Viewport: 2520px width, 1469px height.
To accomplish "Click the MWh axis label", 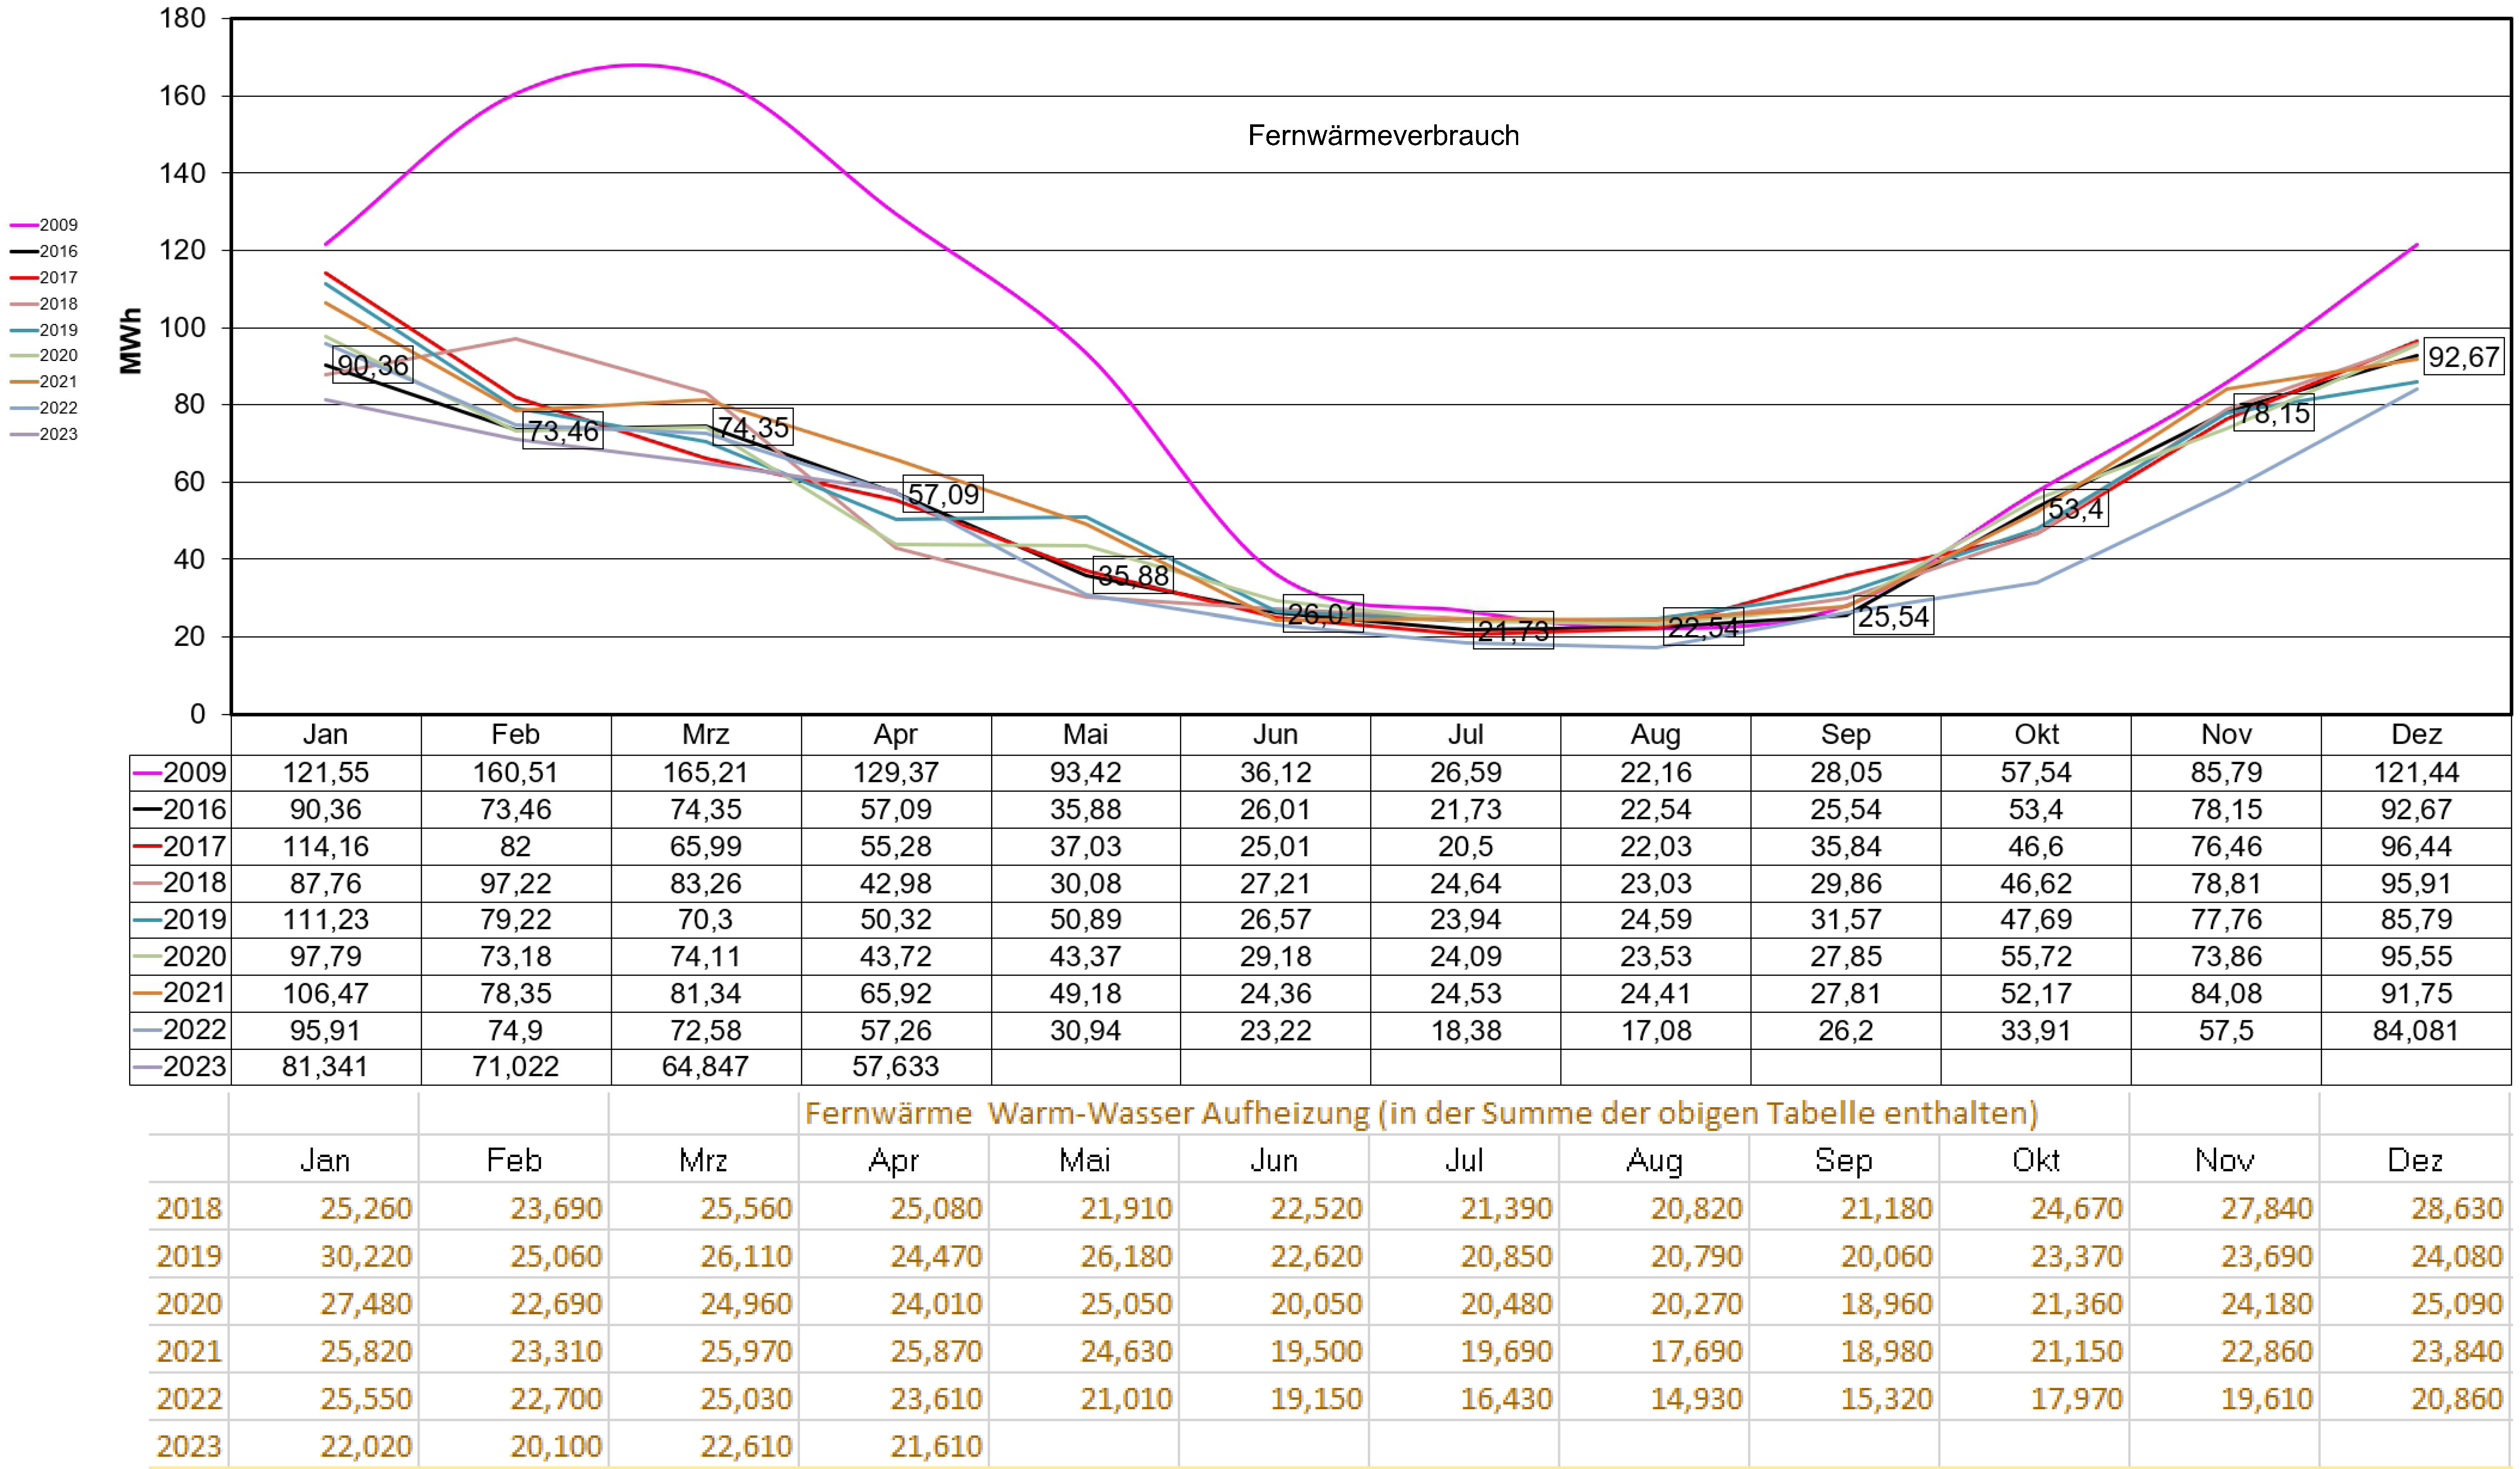I will click(131, 340).
